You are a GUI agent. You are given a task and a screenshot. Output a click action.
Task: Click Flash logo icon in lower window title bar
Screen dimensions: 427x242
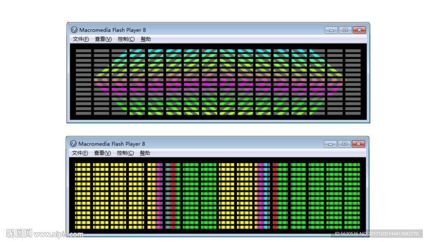click(x=73, y=143)
